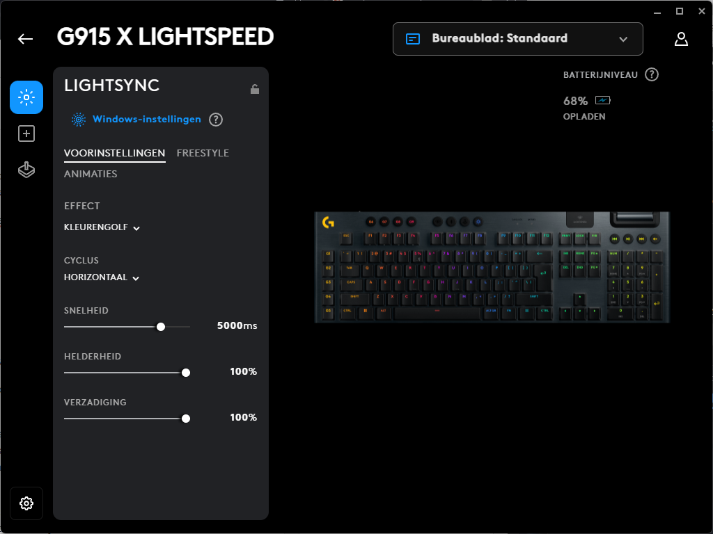Click the HELDERHEID 100% value
Image resolution: width=713 pixels, height=534 pixels.
[243, 371]
